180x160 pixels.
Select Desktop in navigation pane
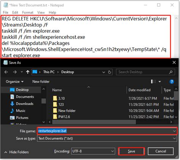point(22,90)
